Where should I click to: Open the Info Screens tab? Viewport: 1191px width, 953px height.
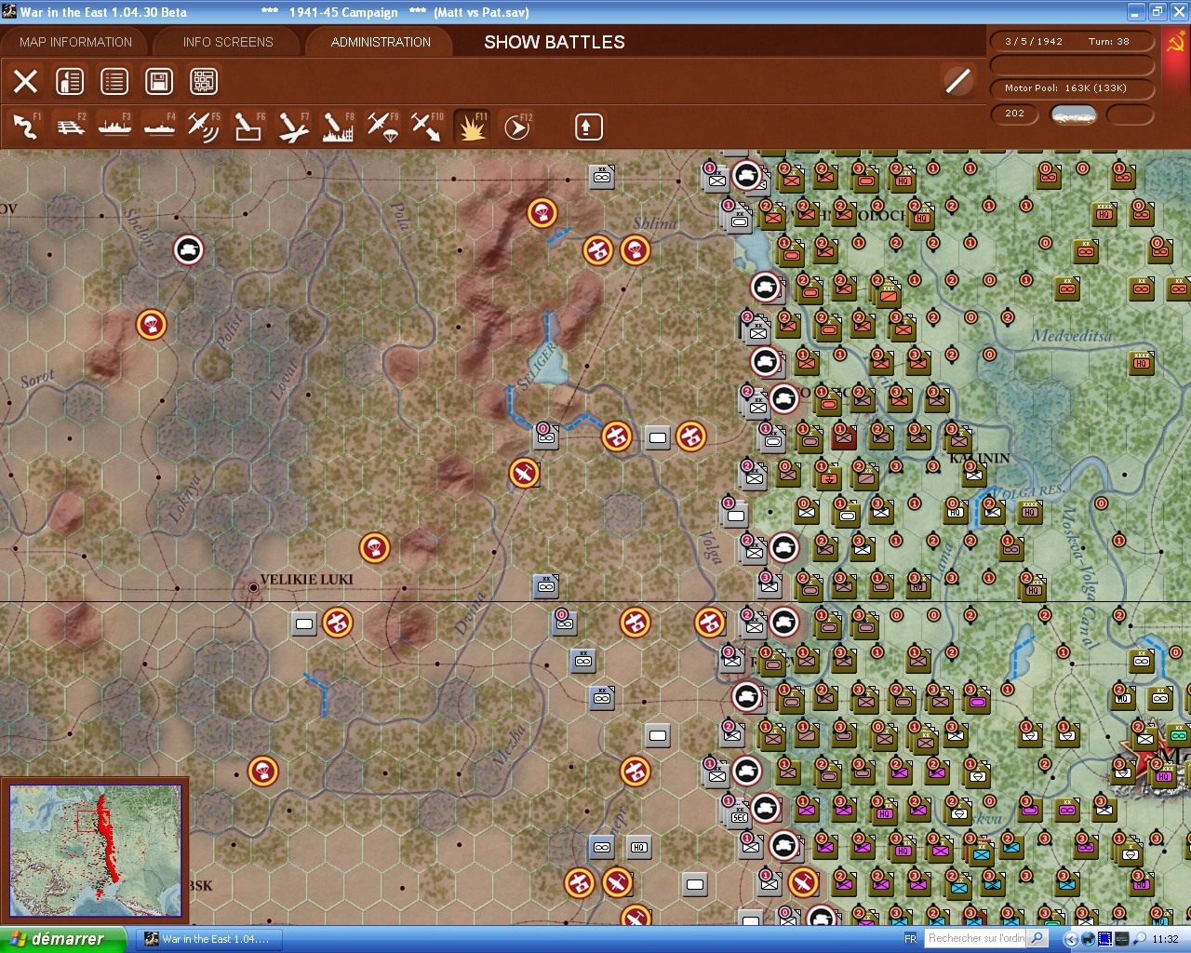[x=228, y=42]
